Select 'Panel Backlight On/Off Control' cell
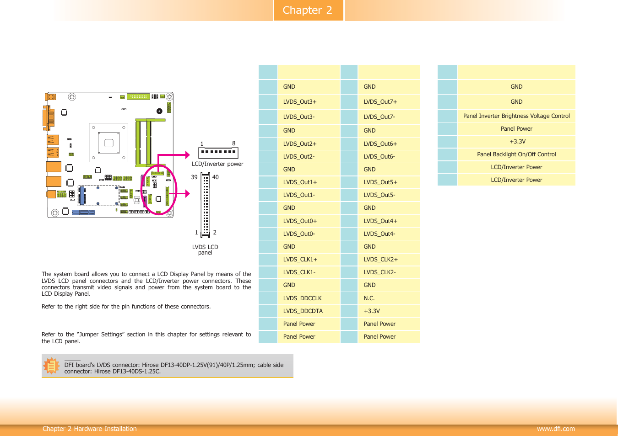Image resolution: width=618 pixels, height=436 pixels. (x=516, y=154)
